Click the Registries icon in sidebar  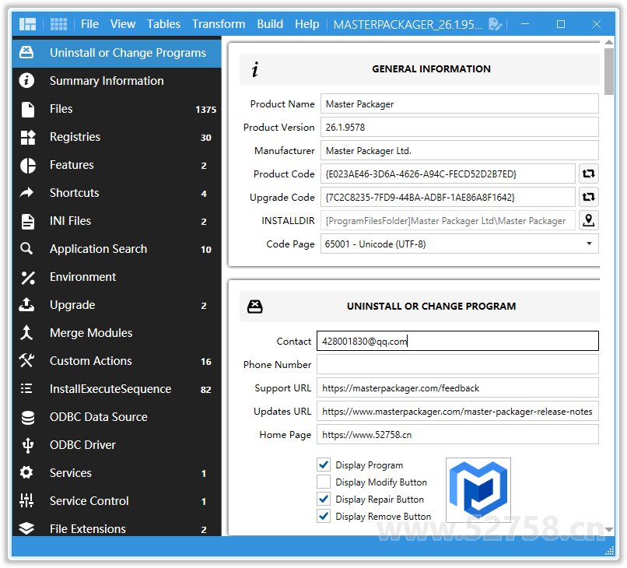[27, 137]
